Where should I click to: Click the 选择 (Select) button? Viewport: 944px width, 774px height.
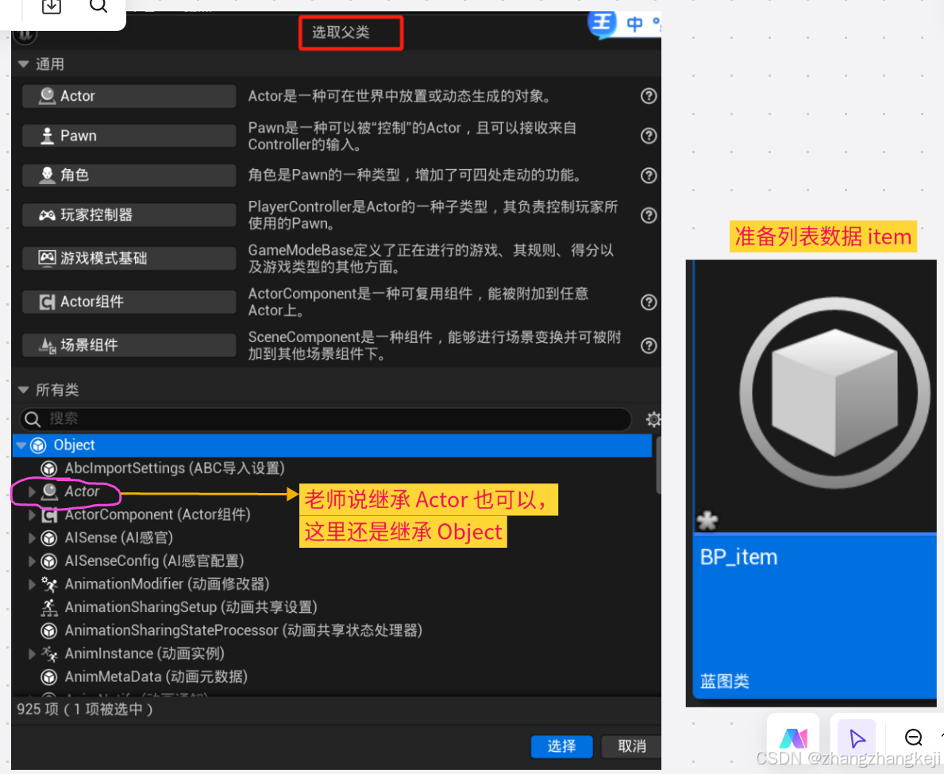coord(561,746)
